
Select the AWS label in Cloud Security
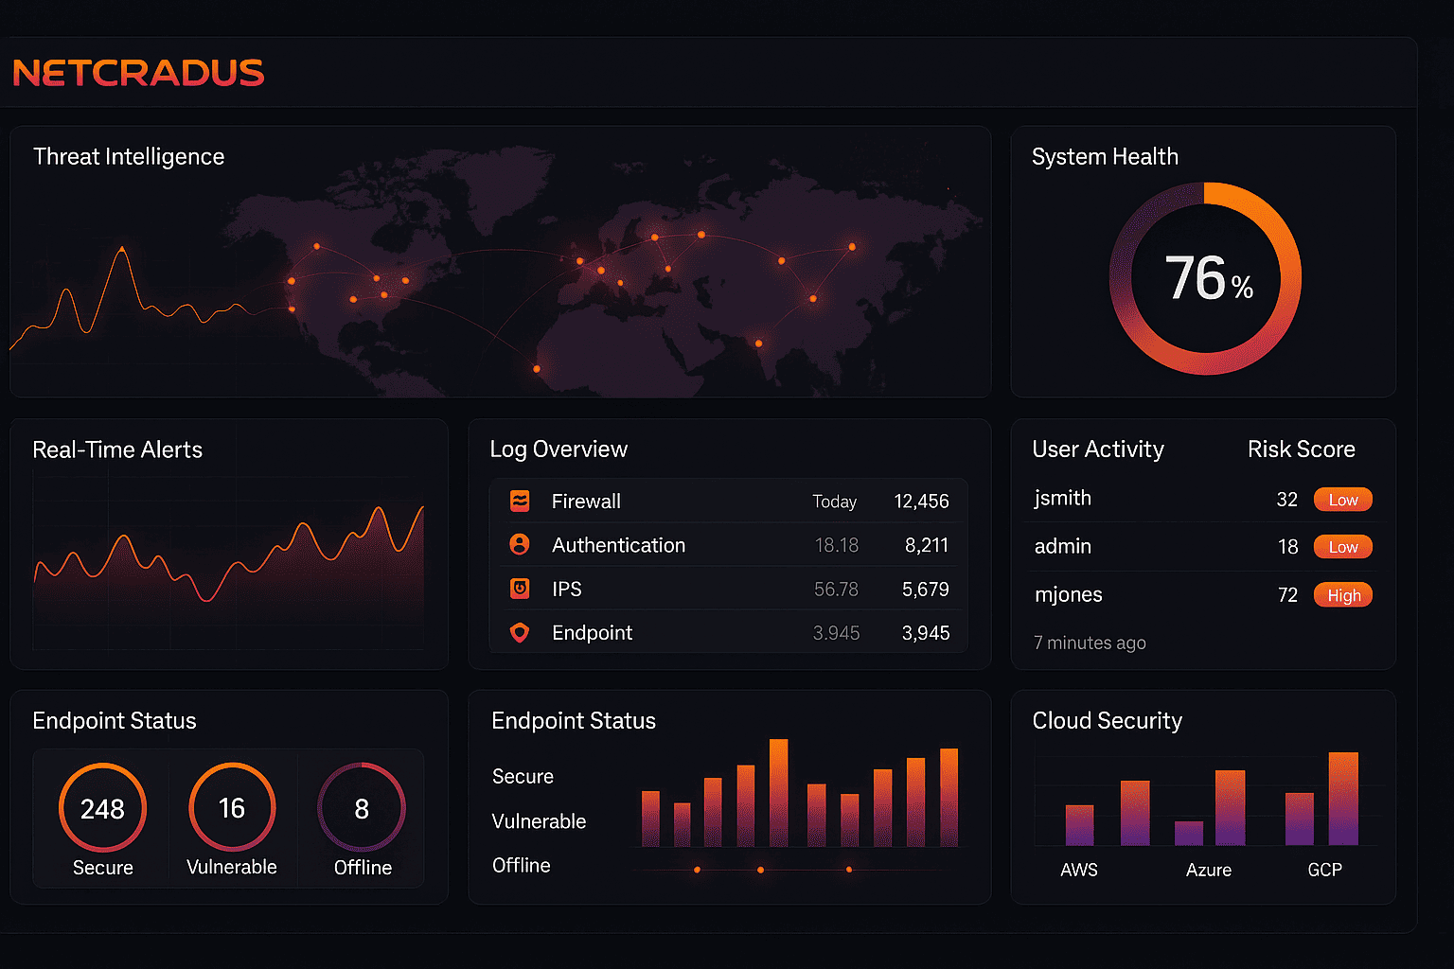pyautogui.click(x=1079, y=870)
